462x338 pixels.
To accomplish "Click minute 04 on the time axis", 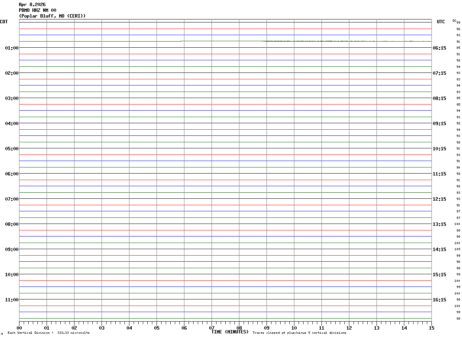I will click(129, 328).
